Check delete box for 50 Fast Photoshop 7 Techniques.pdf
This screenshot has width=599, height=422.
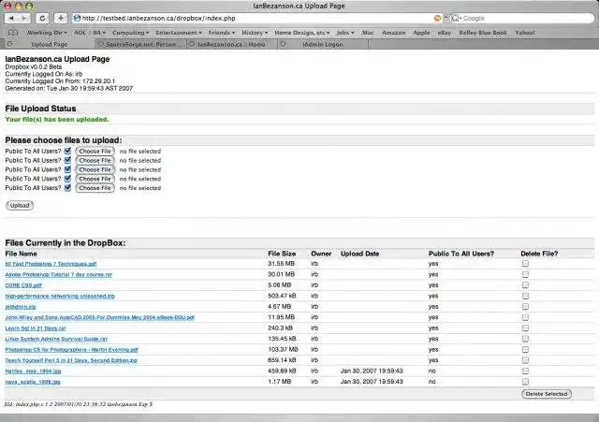(x=525, y=264)
